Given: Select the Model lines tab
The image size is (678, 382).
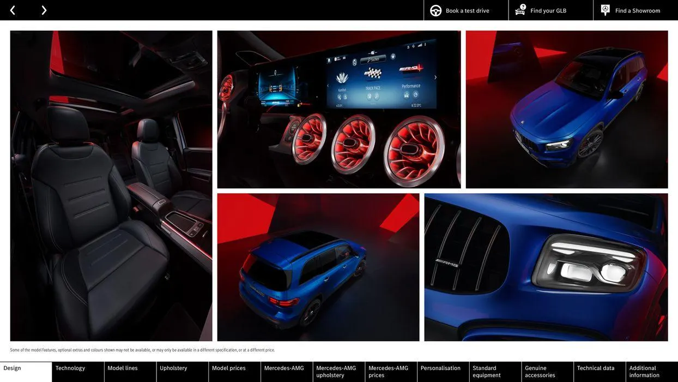Looking at the screenshot, I should point(123,367).
